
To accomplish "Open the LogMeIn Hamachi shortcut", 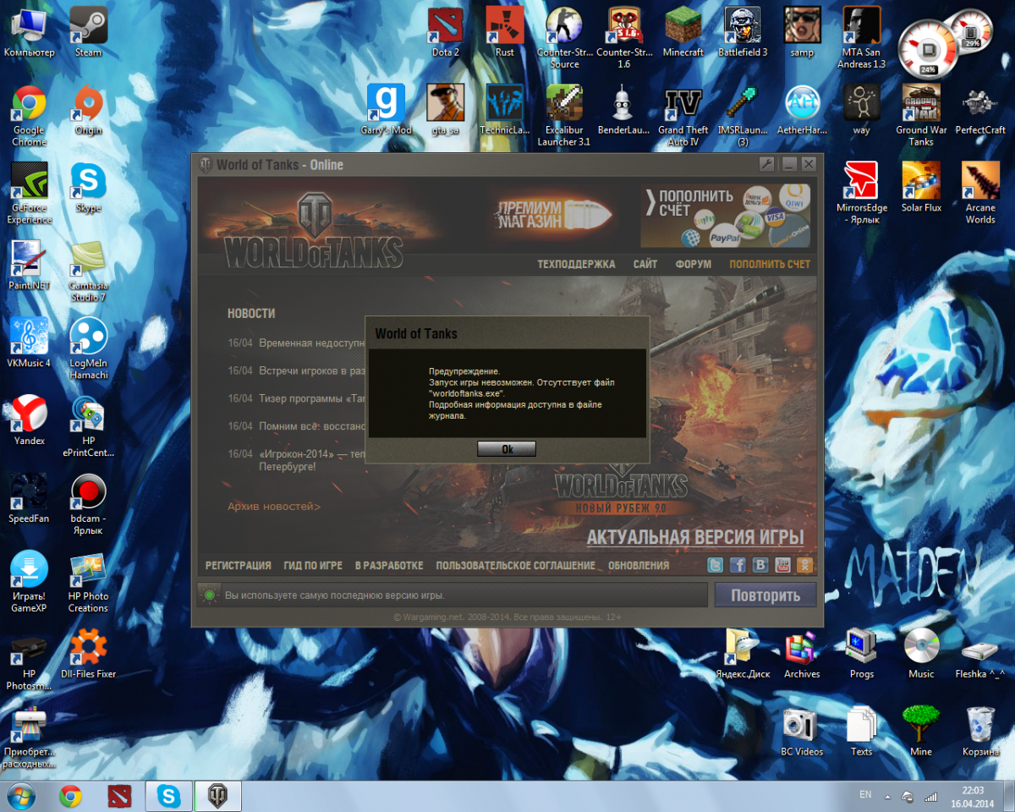I will pyautogui.click(x=88, y=349).
